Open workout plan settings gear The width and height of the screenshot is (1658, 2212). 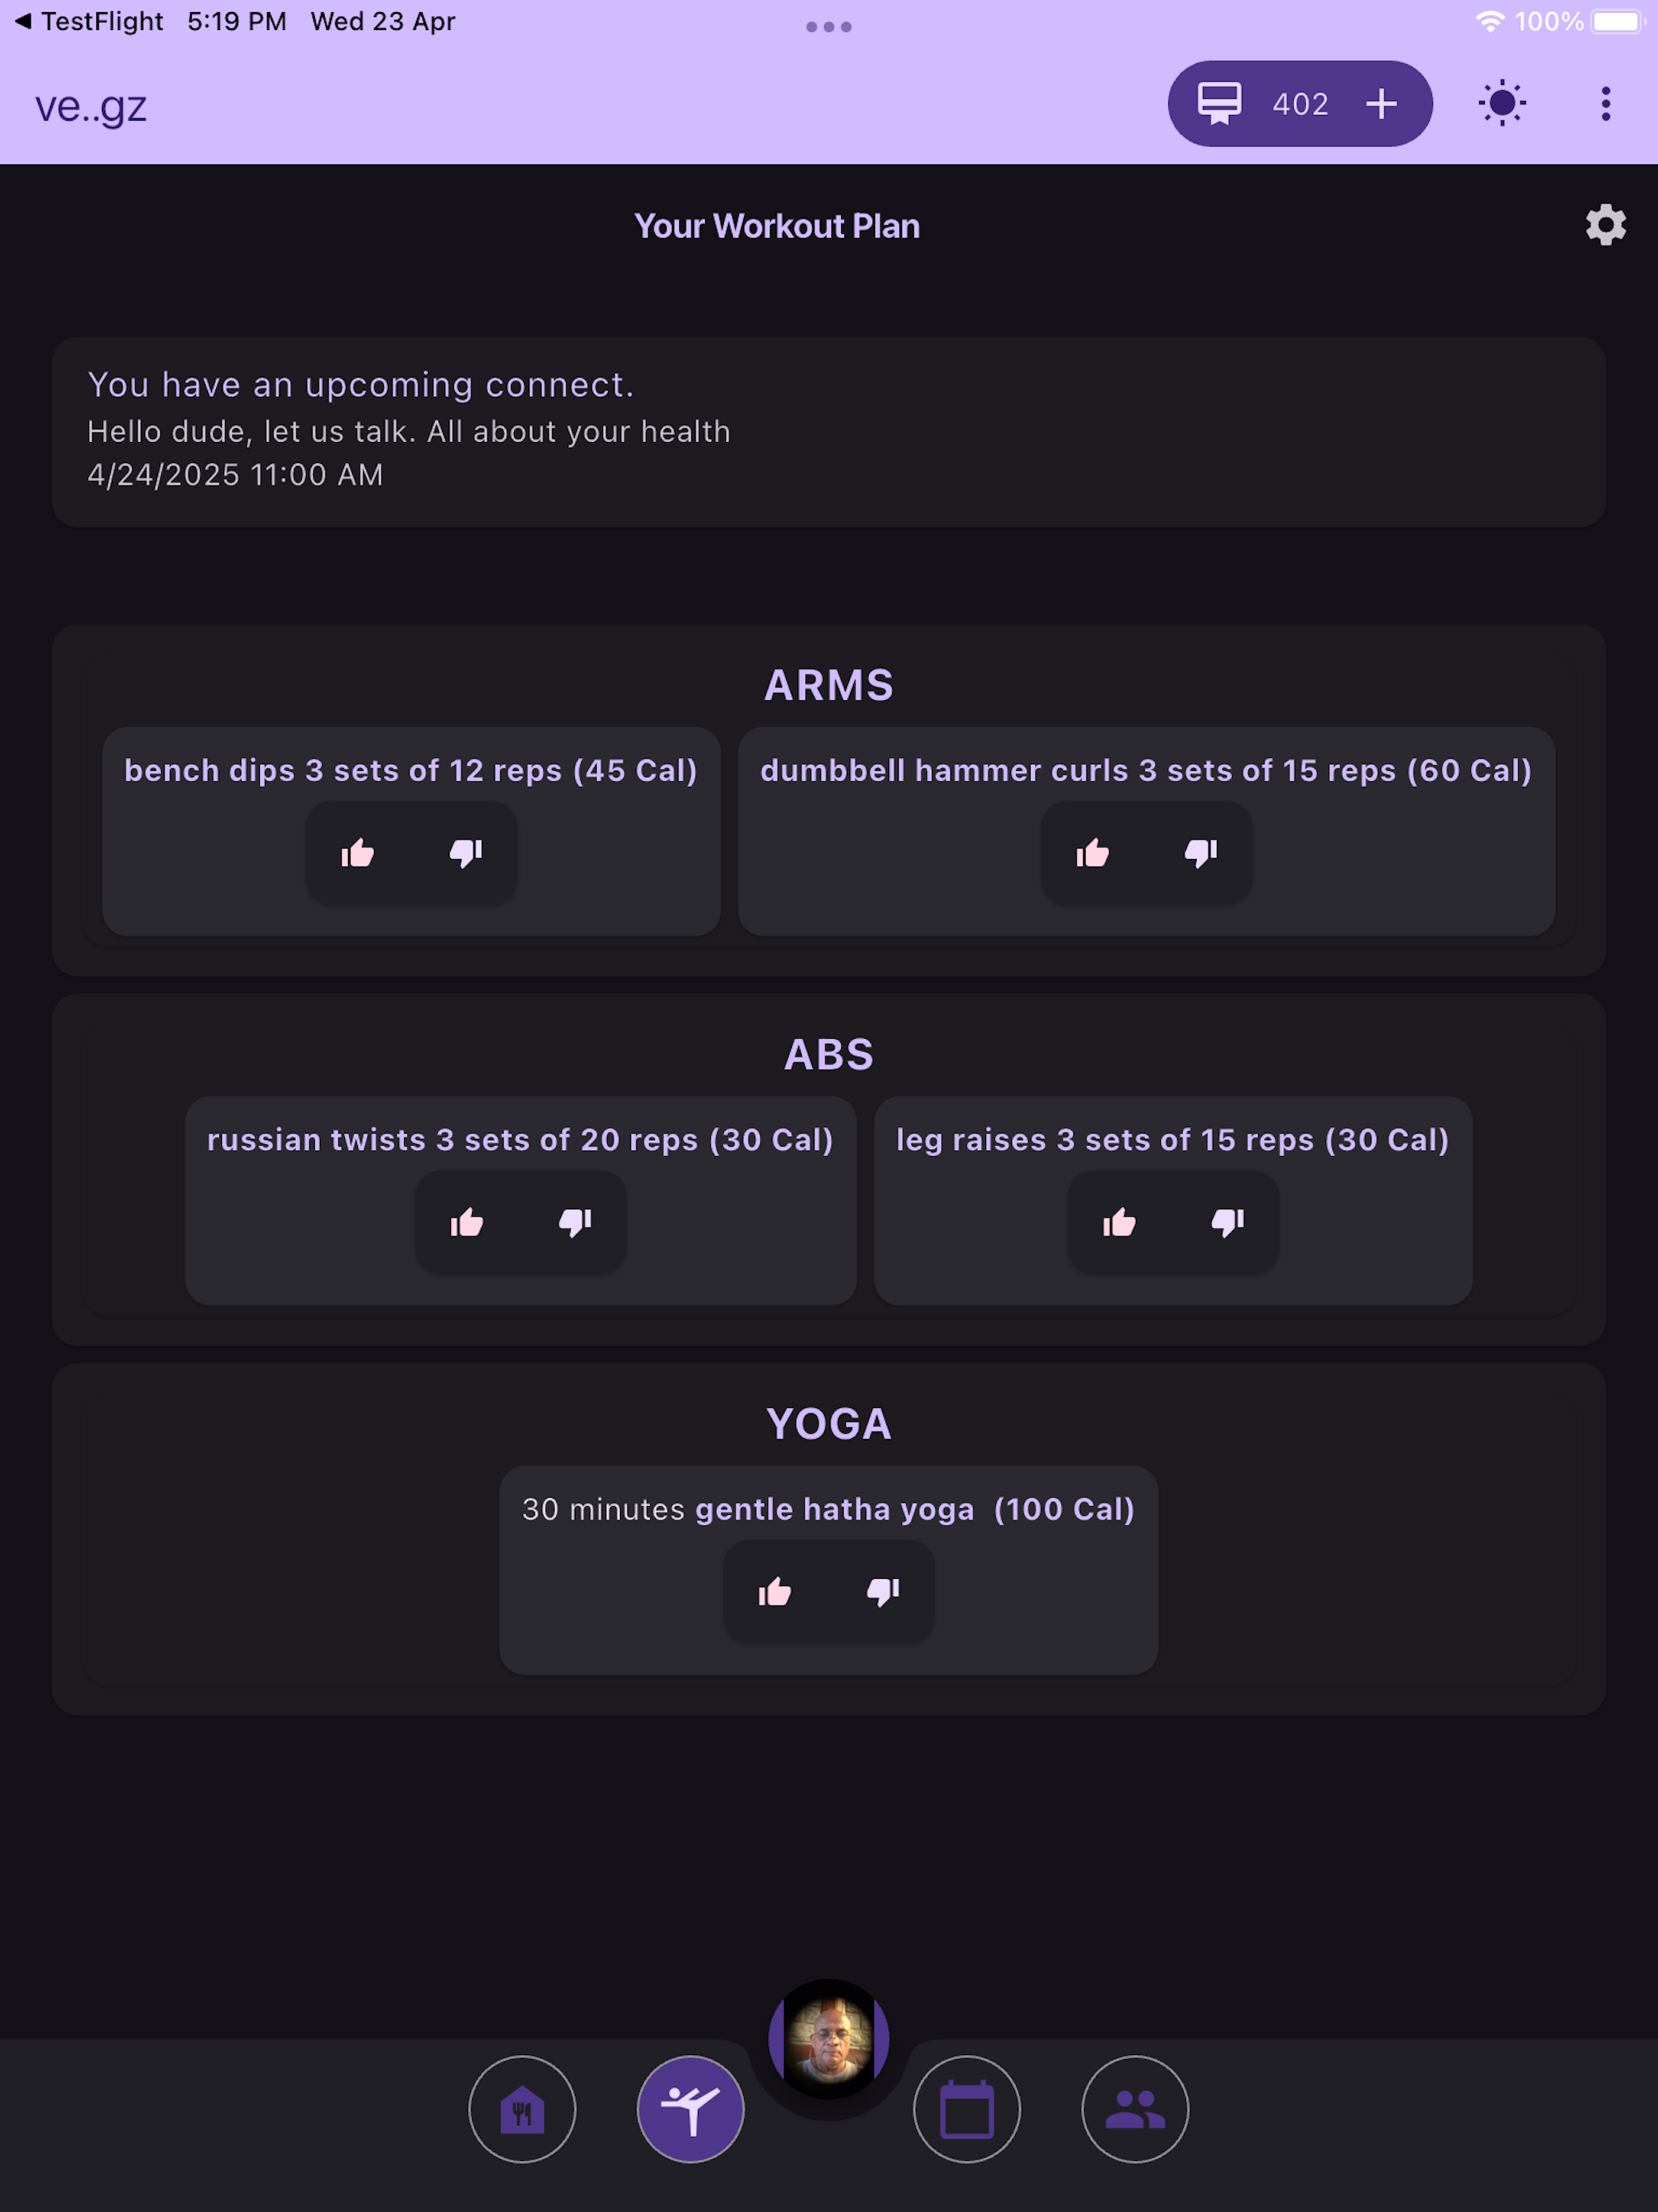pyautogui.click(x=1605, y=225)
